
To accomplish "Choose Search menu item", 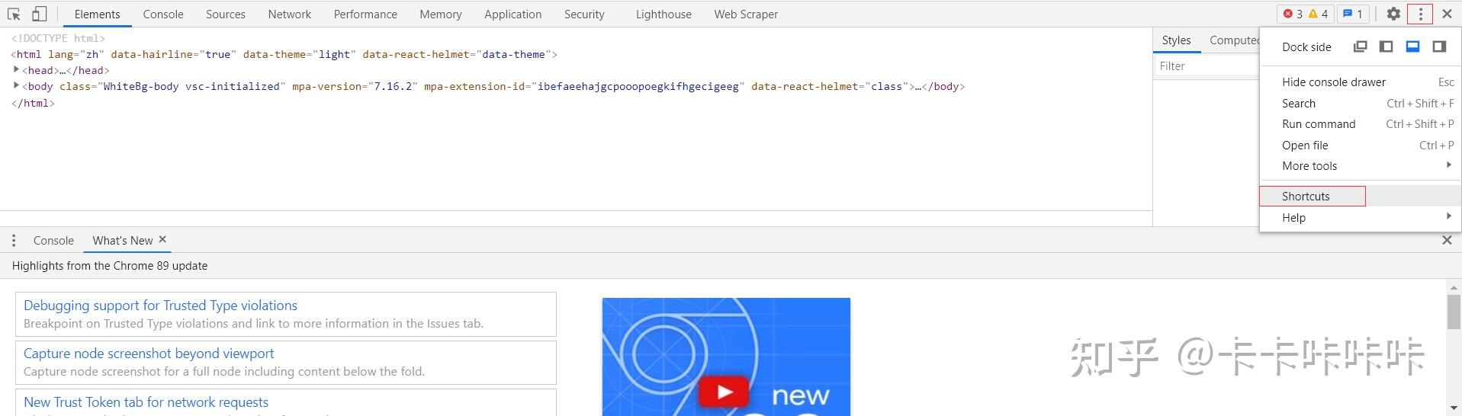I will pyautogui.click(x=1361, y=104).
